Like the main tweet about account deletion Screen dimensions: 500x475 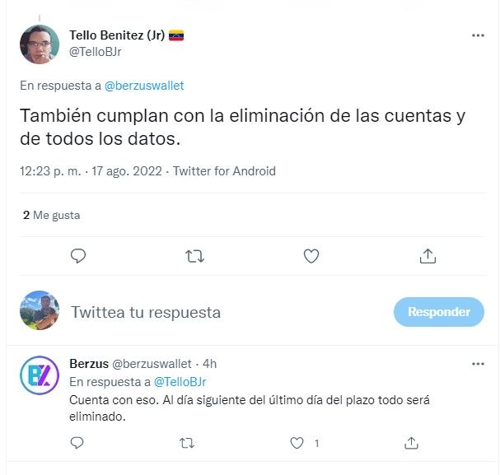point(311,256)
